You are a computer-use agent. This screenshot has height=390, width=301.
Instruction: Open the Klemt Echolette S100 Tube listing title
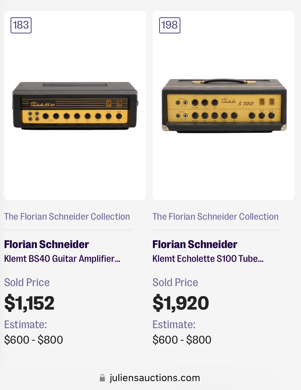click(208, 259)
